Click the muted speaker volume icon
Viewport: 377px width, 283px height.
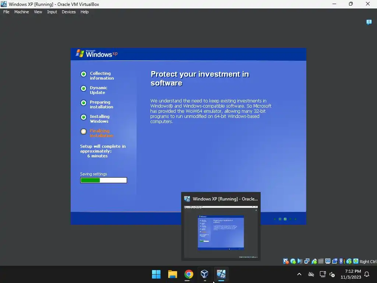pos(332,274)
